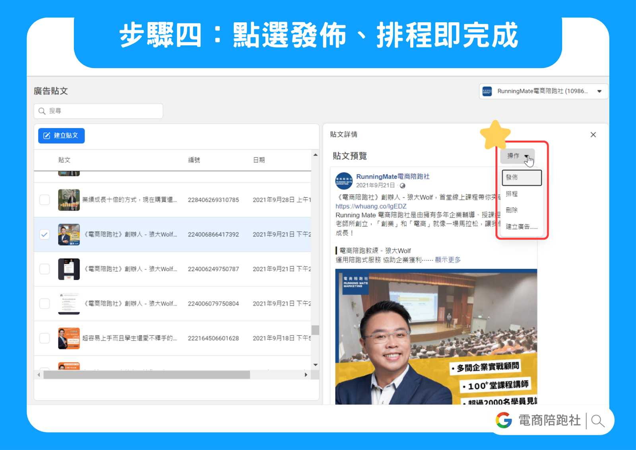This screenshot has height=450, width=636.
Task: Check the box for post 222164506601628
Action: pos(45,338)
